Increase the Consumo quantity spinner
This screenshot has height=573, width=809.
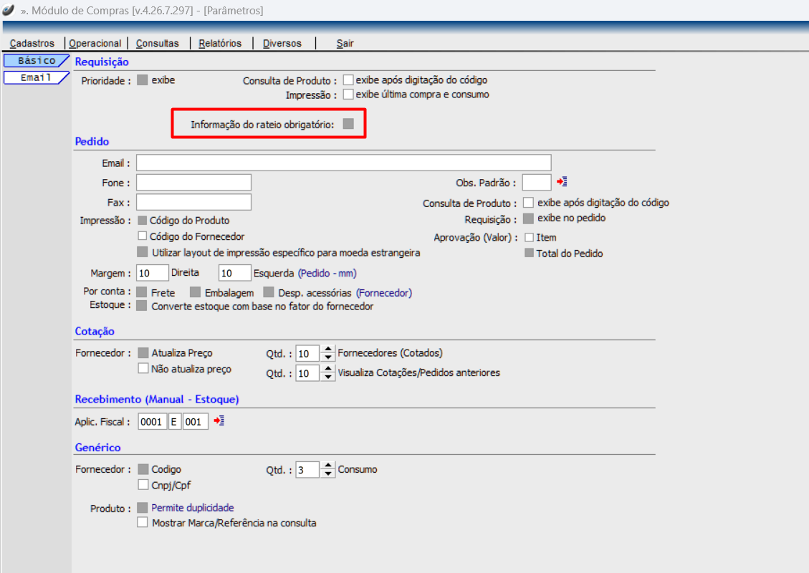(x=327, y=466)
